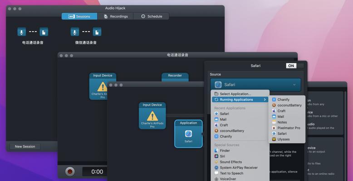Select front Input Device block Charlie's AirPods Pro

pyautogui.click(x=152, y=116)
